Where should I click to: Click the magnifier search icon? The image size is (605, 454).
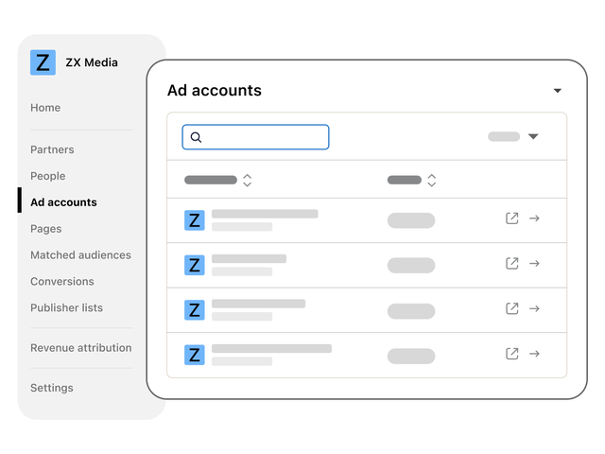[x=196, y=137]
